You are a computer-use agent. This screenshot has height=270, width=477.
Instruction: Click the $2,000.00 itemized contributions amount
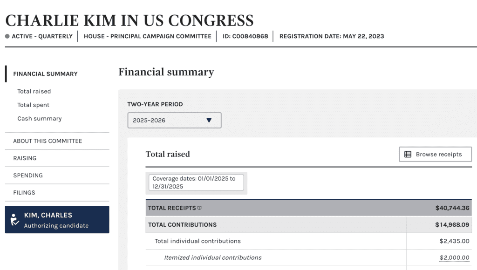(454, 257)
